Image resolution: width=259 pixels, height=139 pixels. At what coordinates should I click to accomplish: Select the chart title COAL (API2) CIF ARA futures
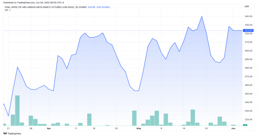(x=46, y=7)
